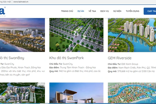Screen dimensions: 156x104
Task: Open the GEM Riverside towers thumbnail
Action: point(132,35)
